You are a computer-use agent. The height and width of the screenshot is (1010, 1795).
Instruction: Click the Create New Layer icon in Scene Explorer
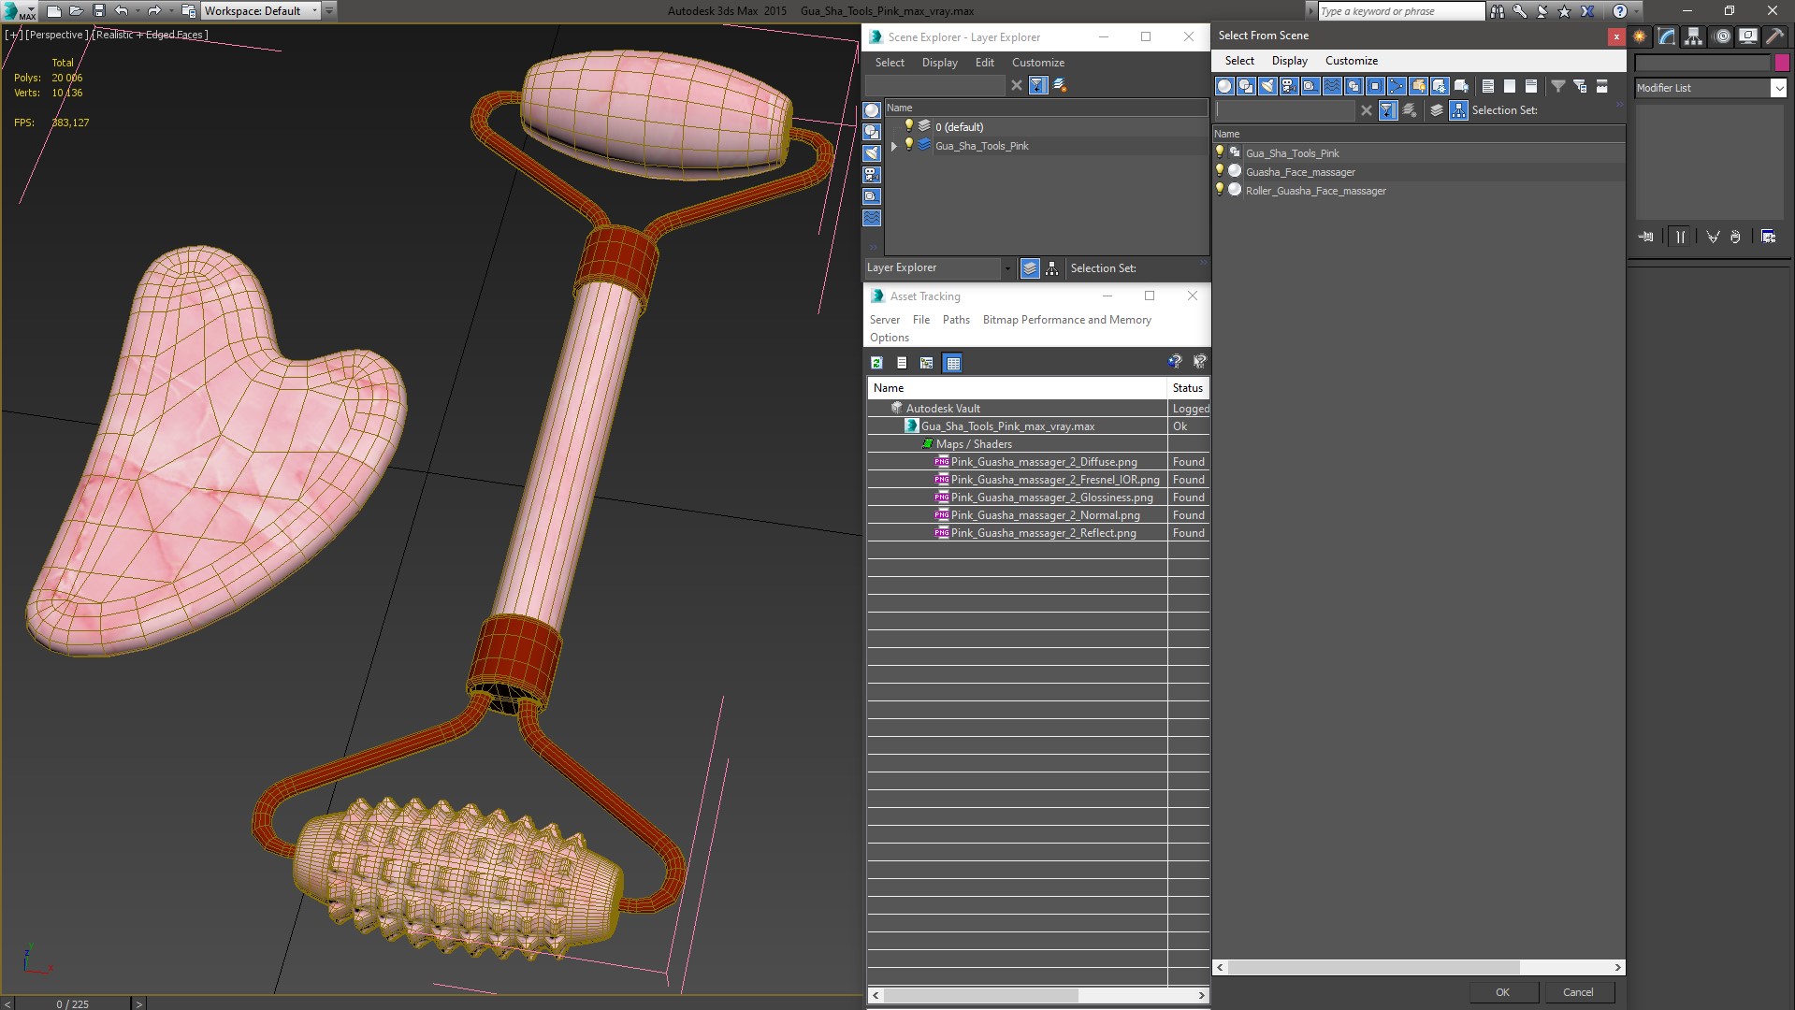click(x=1060, y=85)
